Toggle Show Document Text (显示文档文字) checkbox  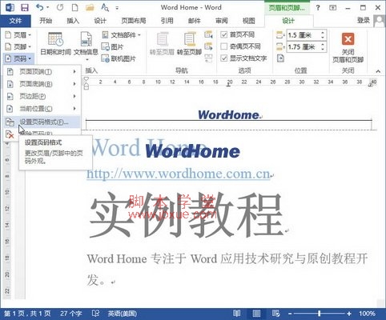[224, 58]
